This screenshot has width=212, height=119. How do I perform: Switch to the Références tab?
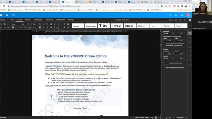point(49,20)
